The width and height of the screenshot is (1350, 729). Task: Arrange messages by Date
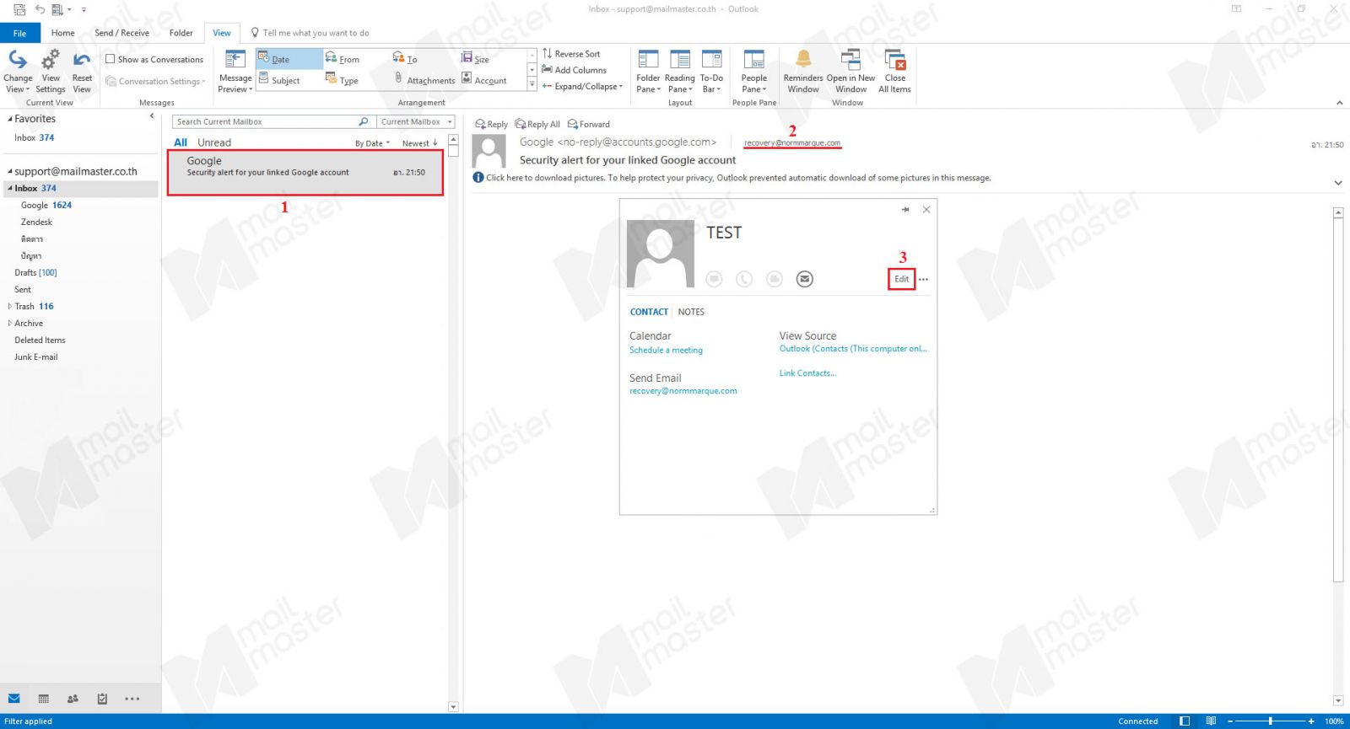[x=289, y=59]
